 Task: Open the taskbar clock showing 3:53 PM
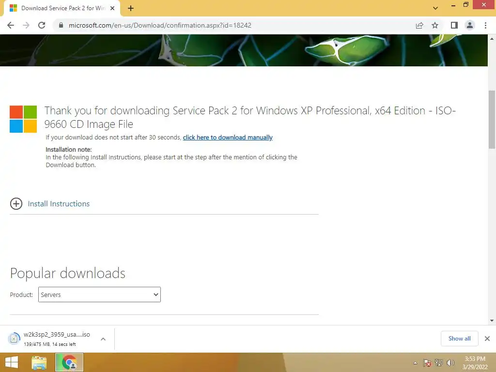pos(475,363)
